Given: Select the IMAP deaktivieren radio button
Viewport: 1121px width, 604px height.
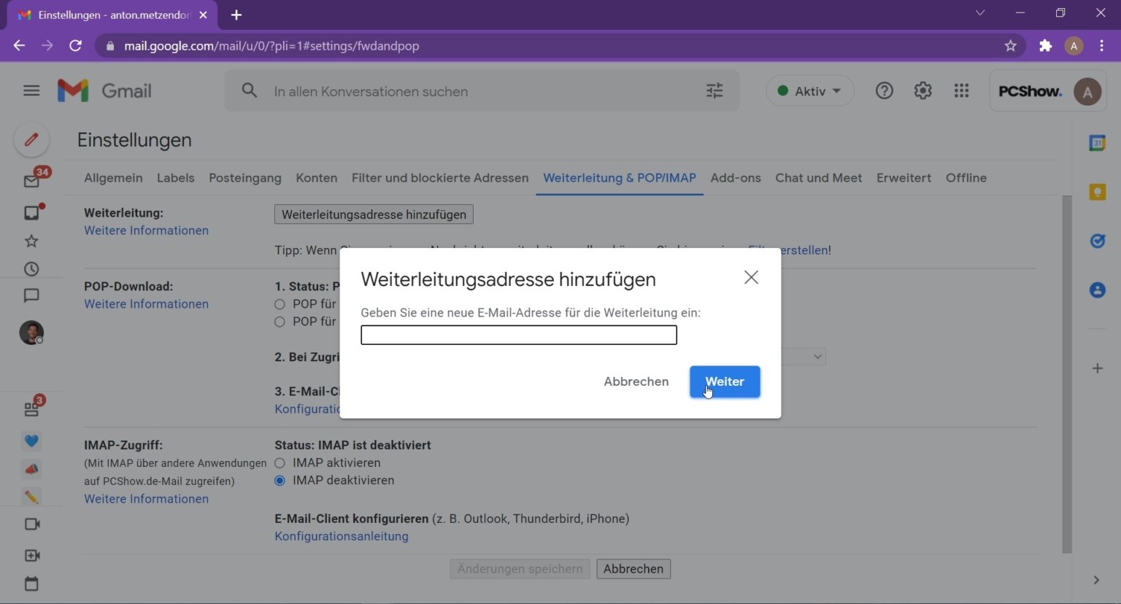Looking at the screenshot, I should pos(280,480).
